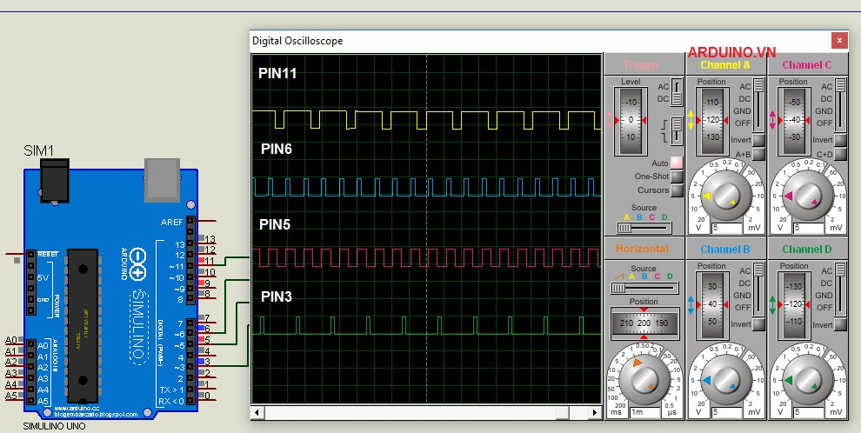Click the Horizontal position dial
The height and width of the screenshot is (433, 861).
click(x=644, y=323)
